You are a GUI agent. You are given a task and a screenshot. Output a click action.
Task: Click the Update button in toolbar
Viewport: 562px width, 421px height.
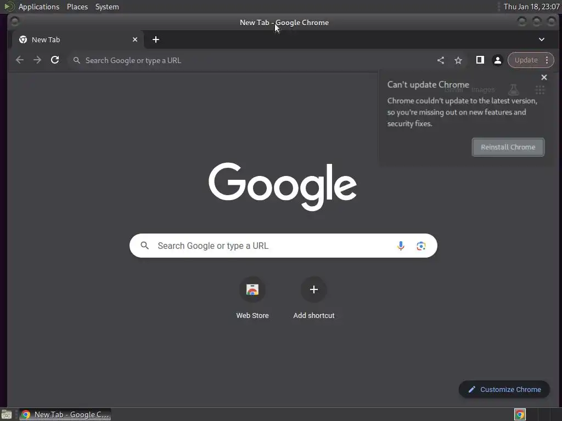tap(526, 60)
